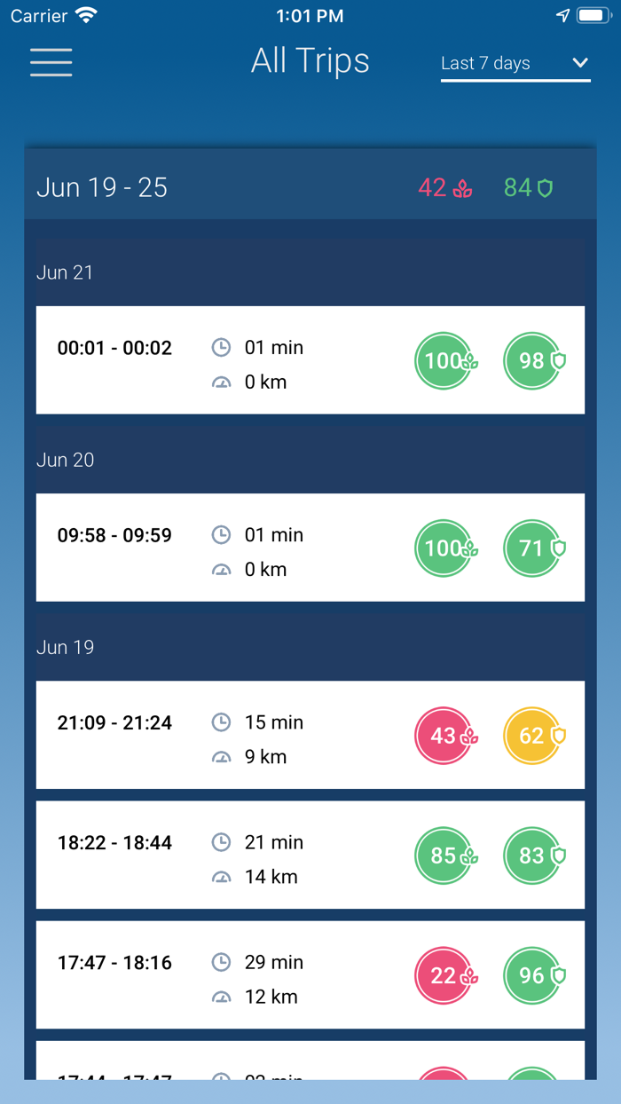
Task: Tap the eco score 85 leaf badge
Action: click(444, 855)
